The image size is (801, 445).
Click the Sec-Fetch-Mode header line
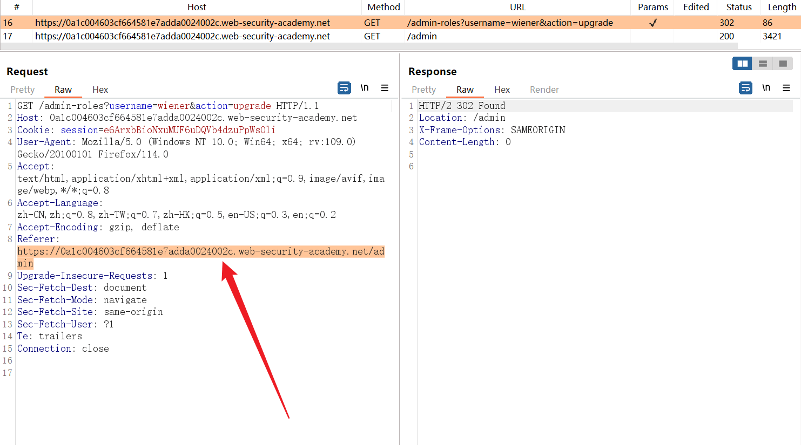[x=82, y=300]
